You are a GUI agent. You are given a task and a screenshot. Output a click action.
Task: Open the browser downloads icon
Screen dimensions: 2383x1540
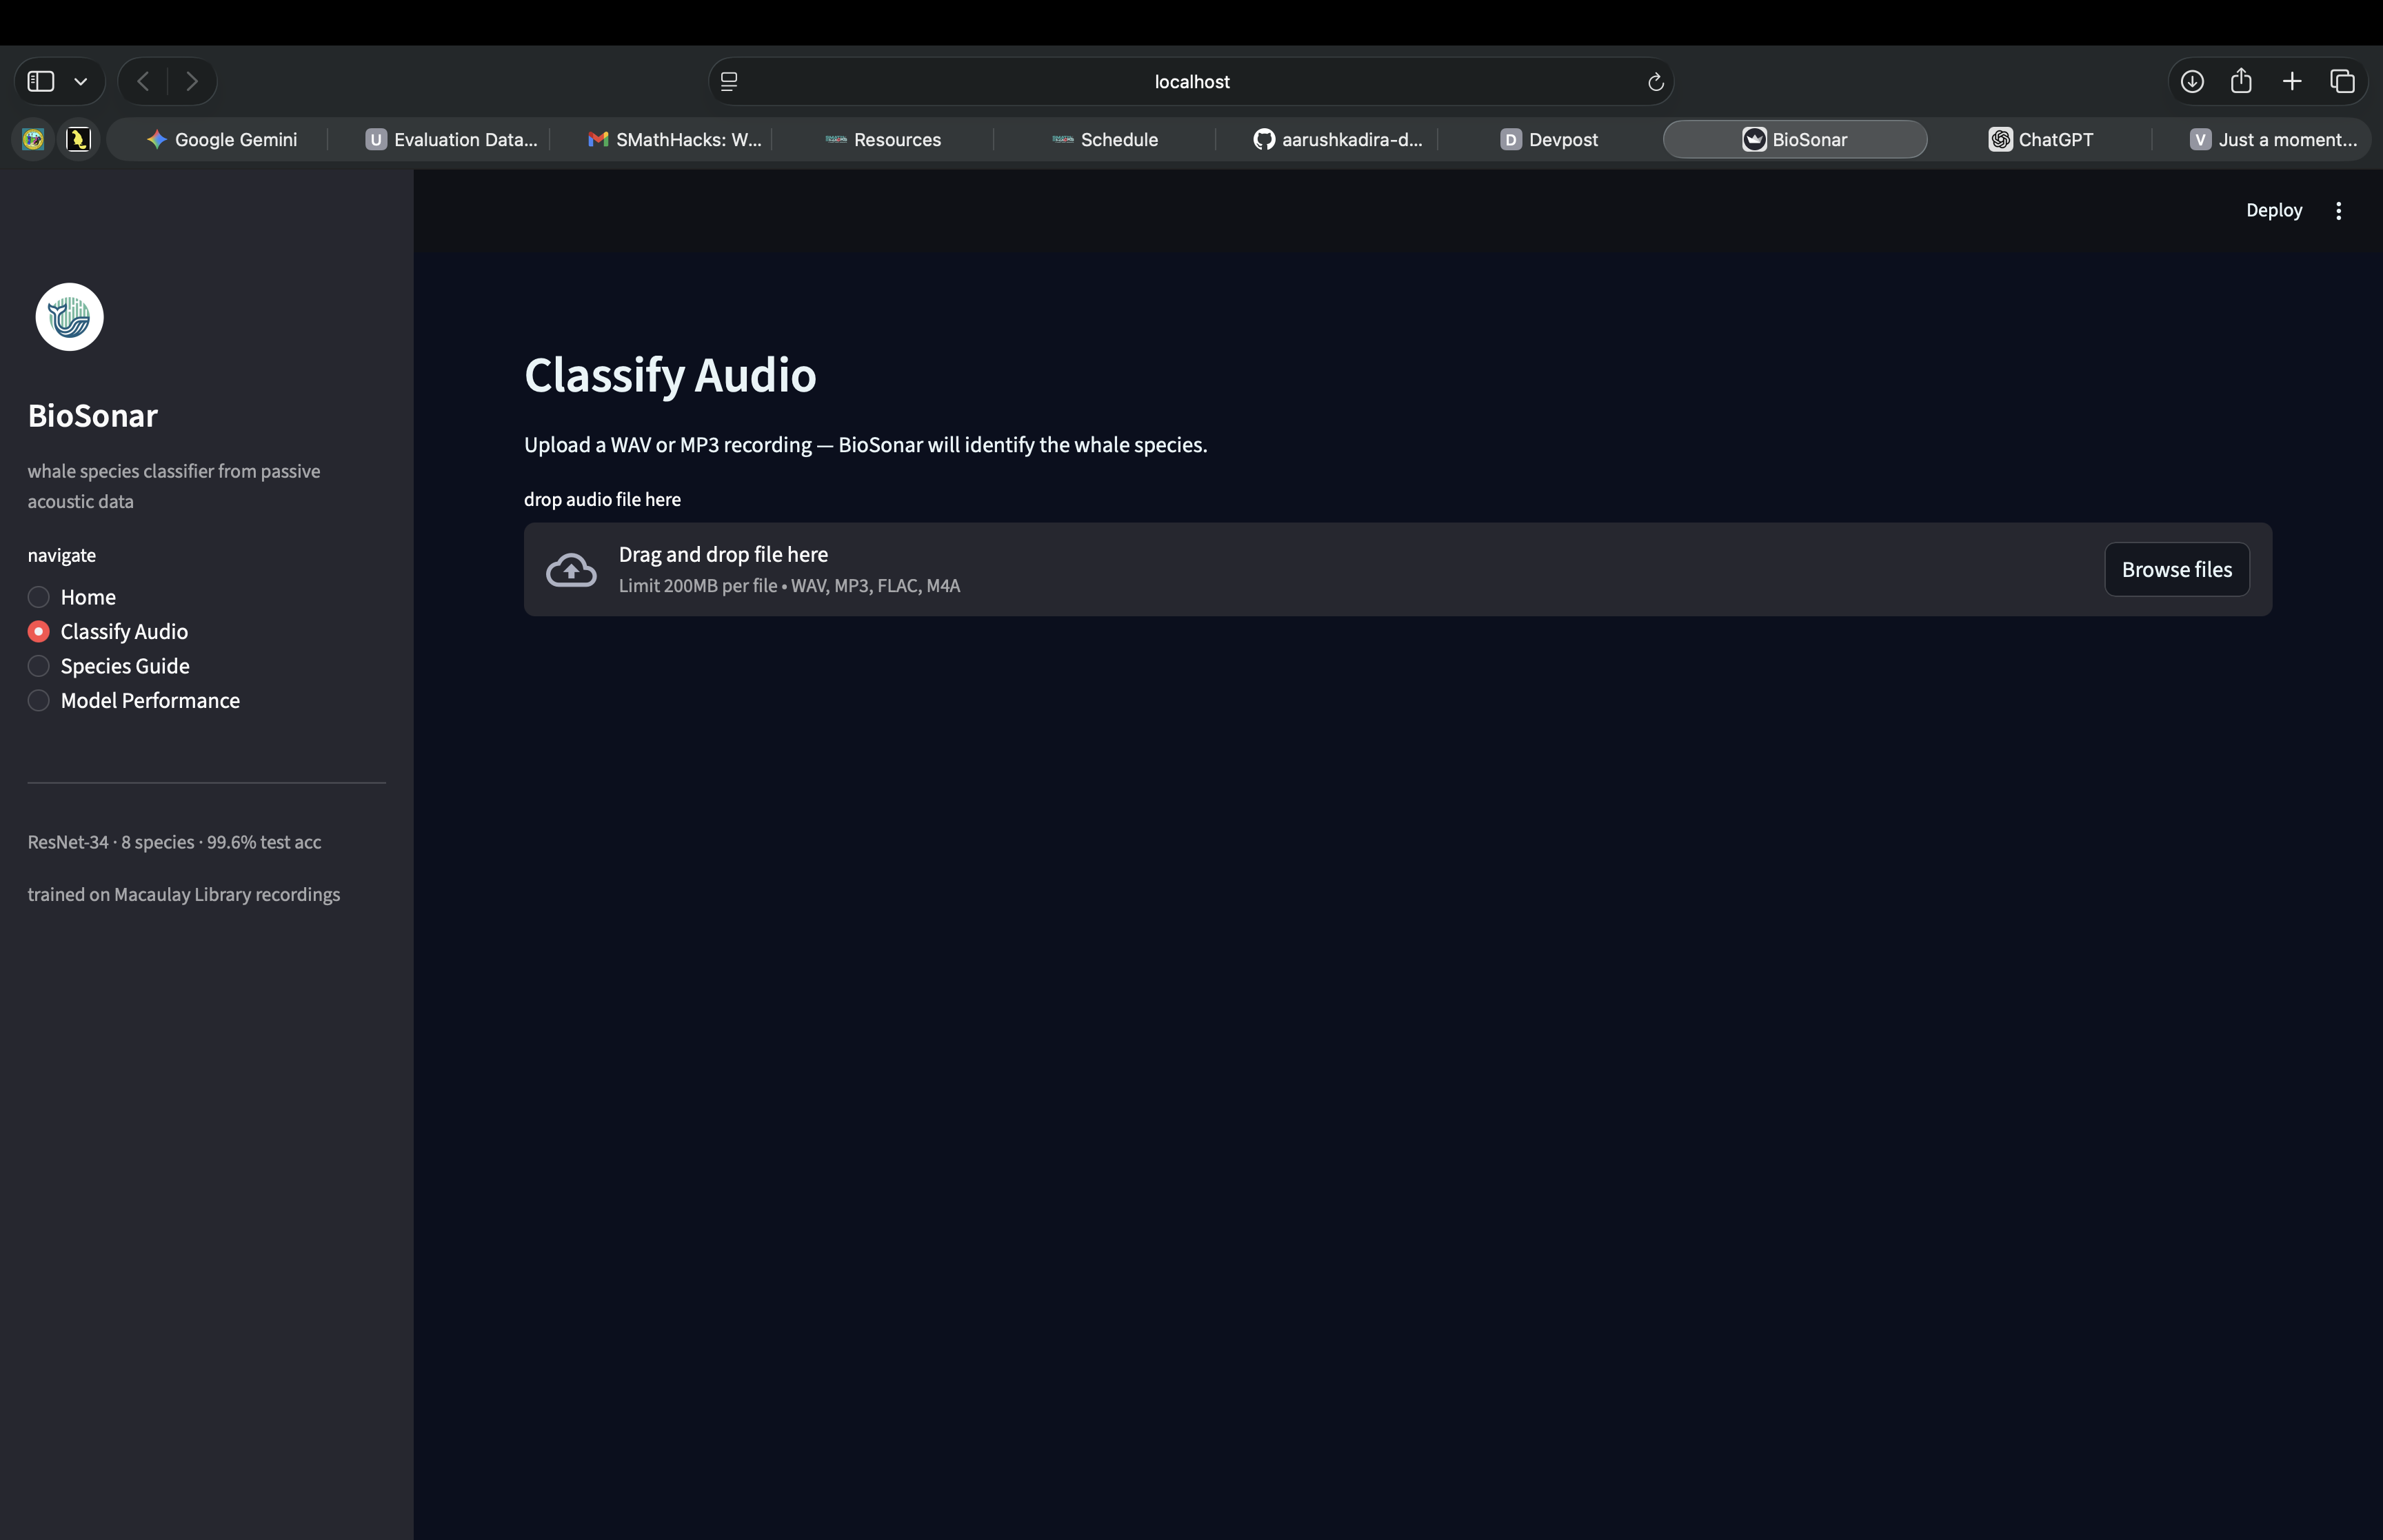click(x=2192, y=82)
